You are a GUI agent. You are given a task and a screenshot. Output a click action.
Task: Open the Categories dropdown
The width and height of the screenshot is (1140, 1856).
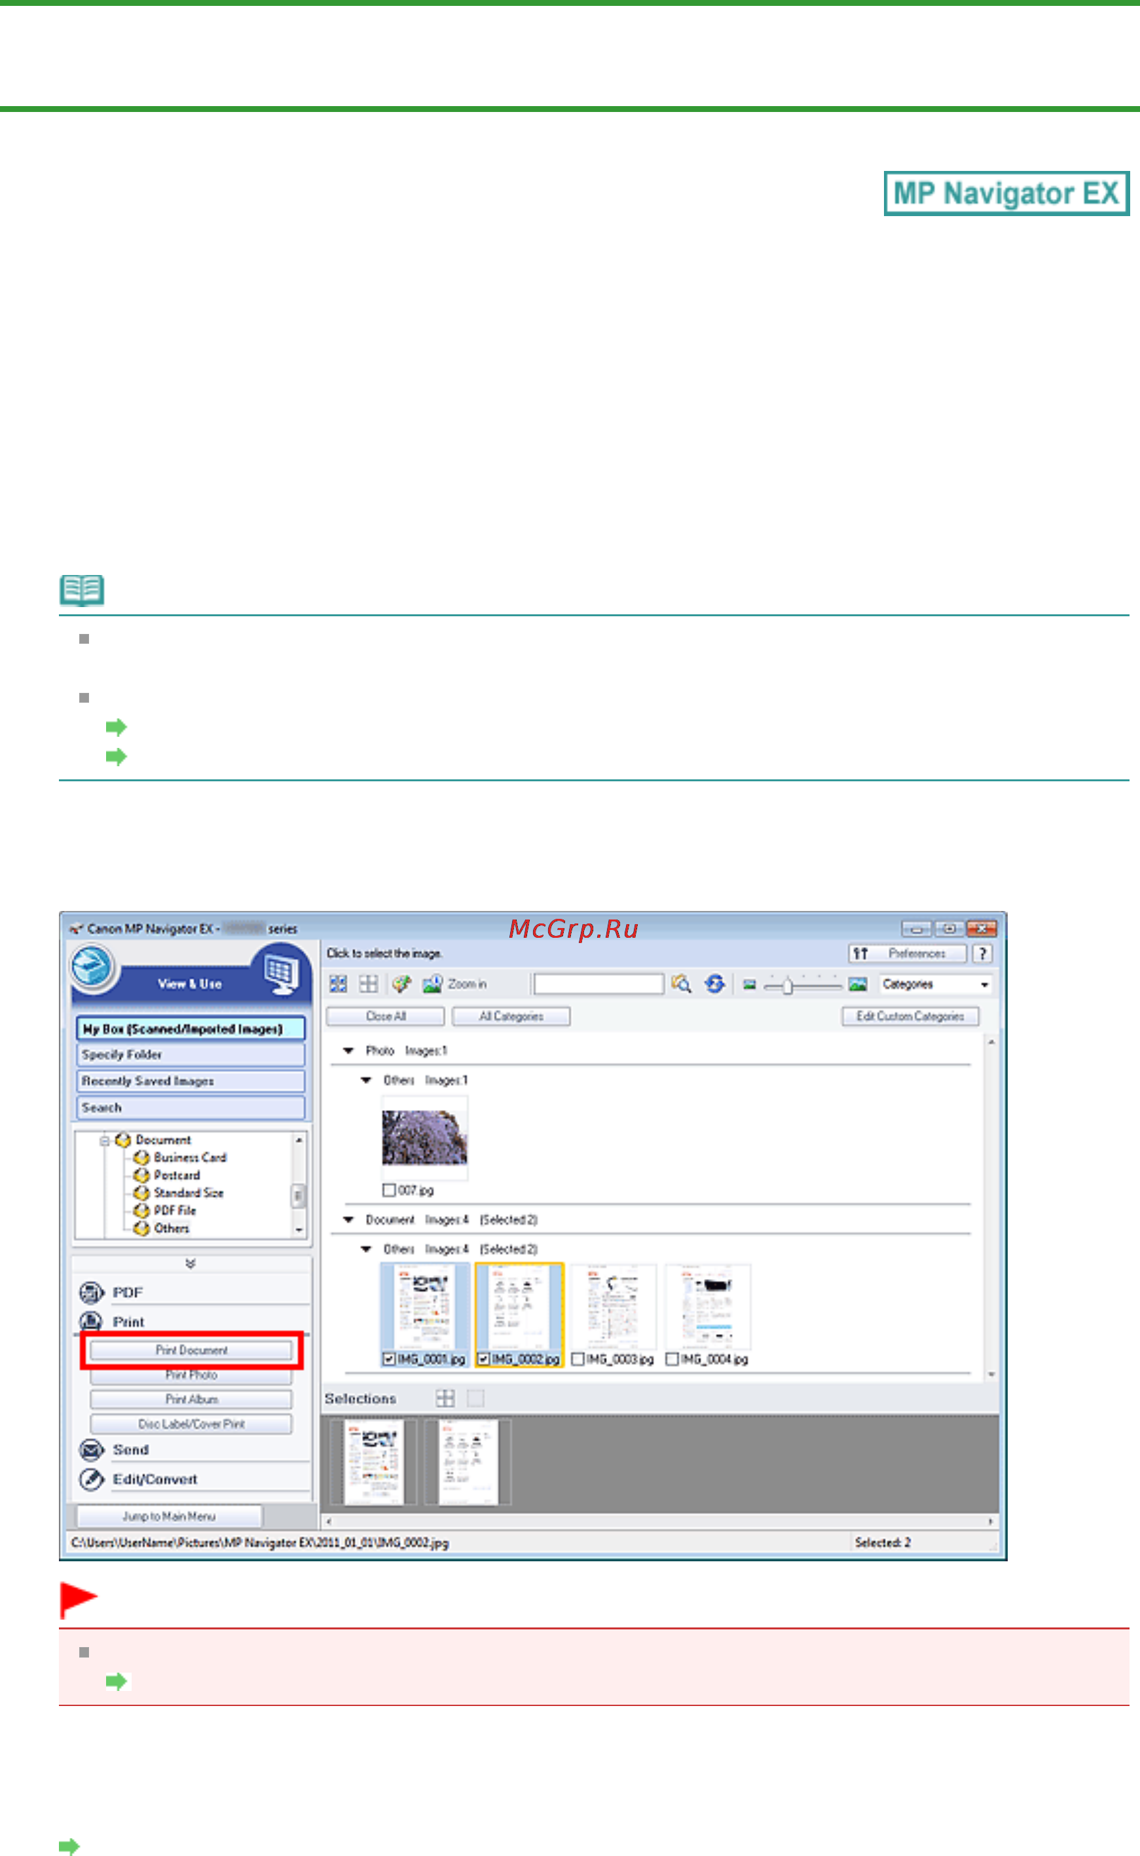pyautogui.click(x=935, y=984)
